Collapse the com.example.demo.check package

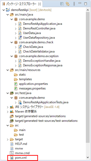click(x=11, y=42)
